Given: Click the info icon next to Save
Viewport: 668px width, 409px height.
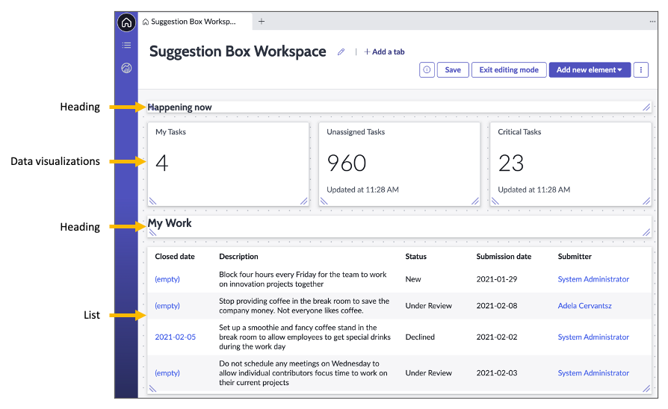Looking at the screenshot, I should pyautogui.click(x=427, y=70).
